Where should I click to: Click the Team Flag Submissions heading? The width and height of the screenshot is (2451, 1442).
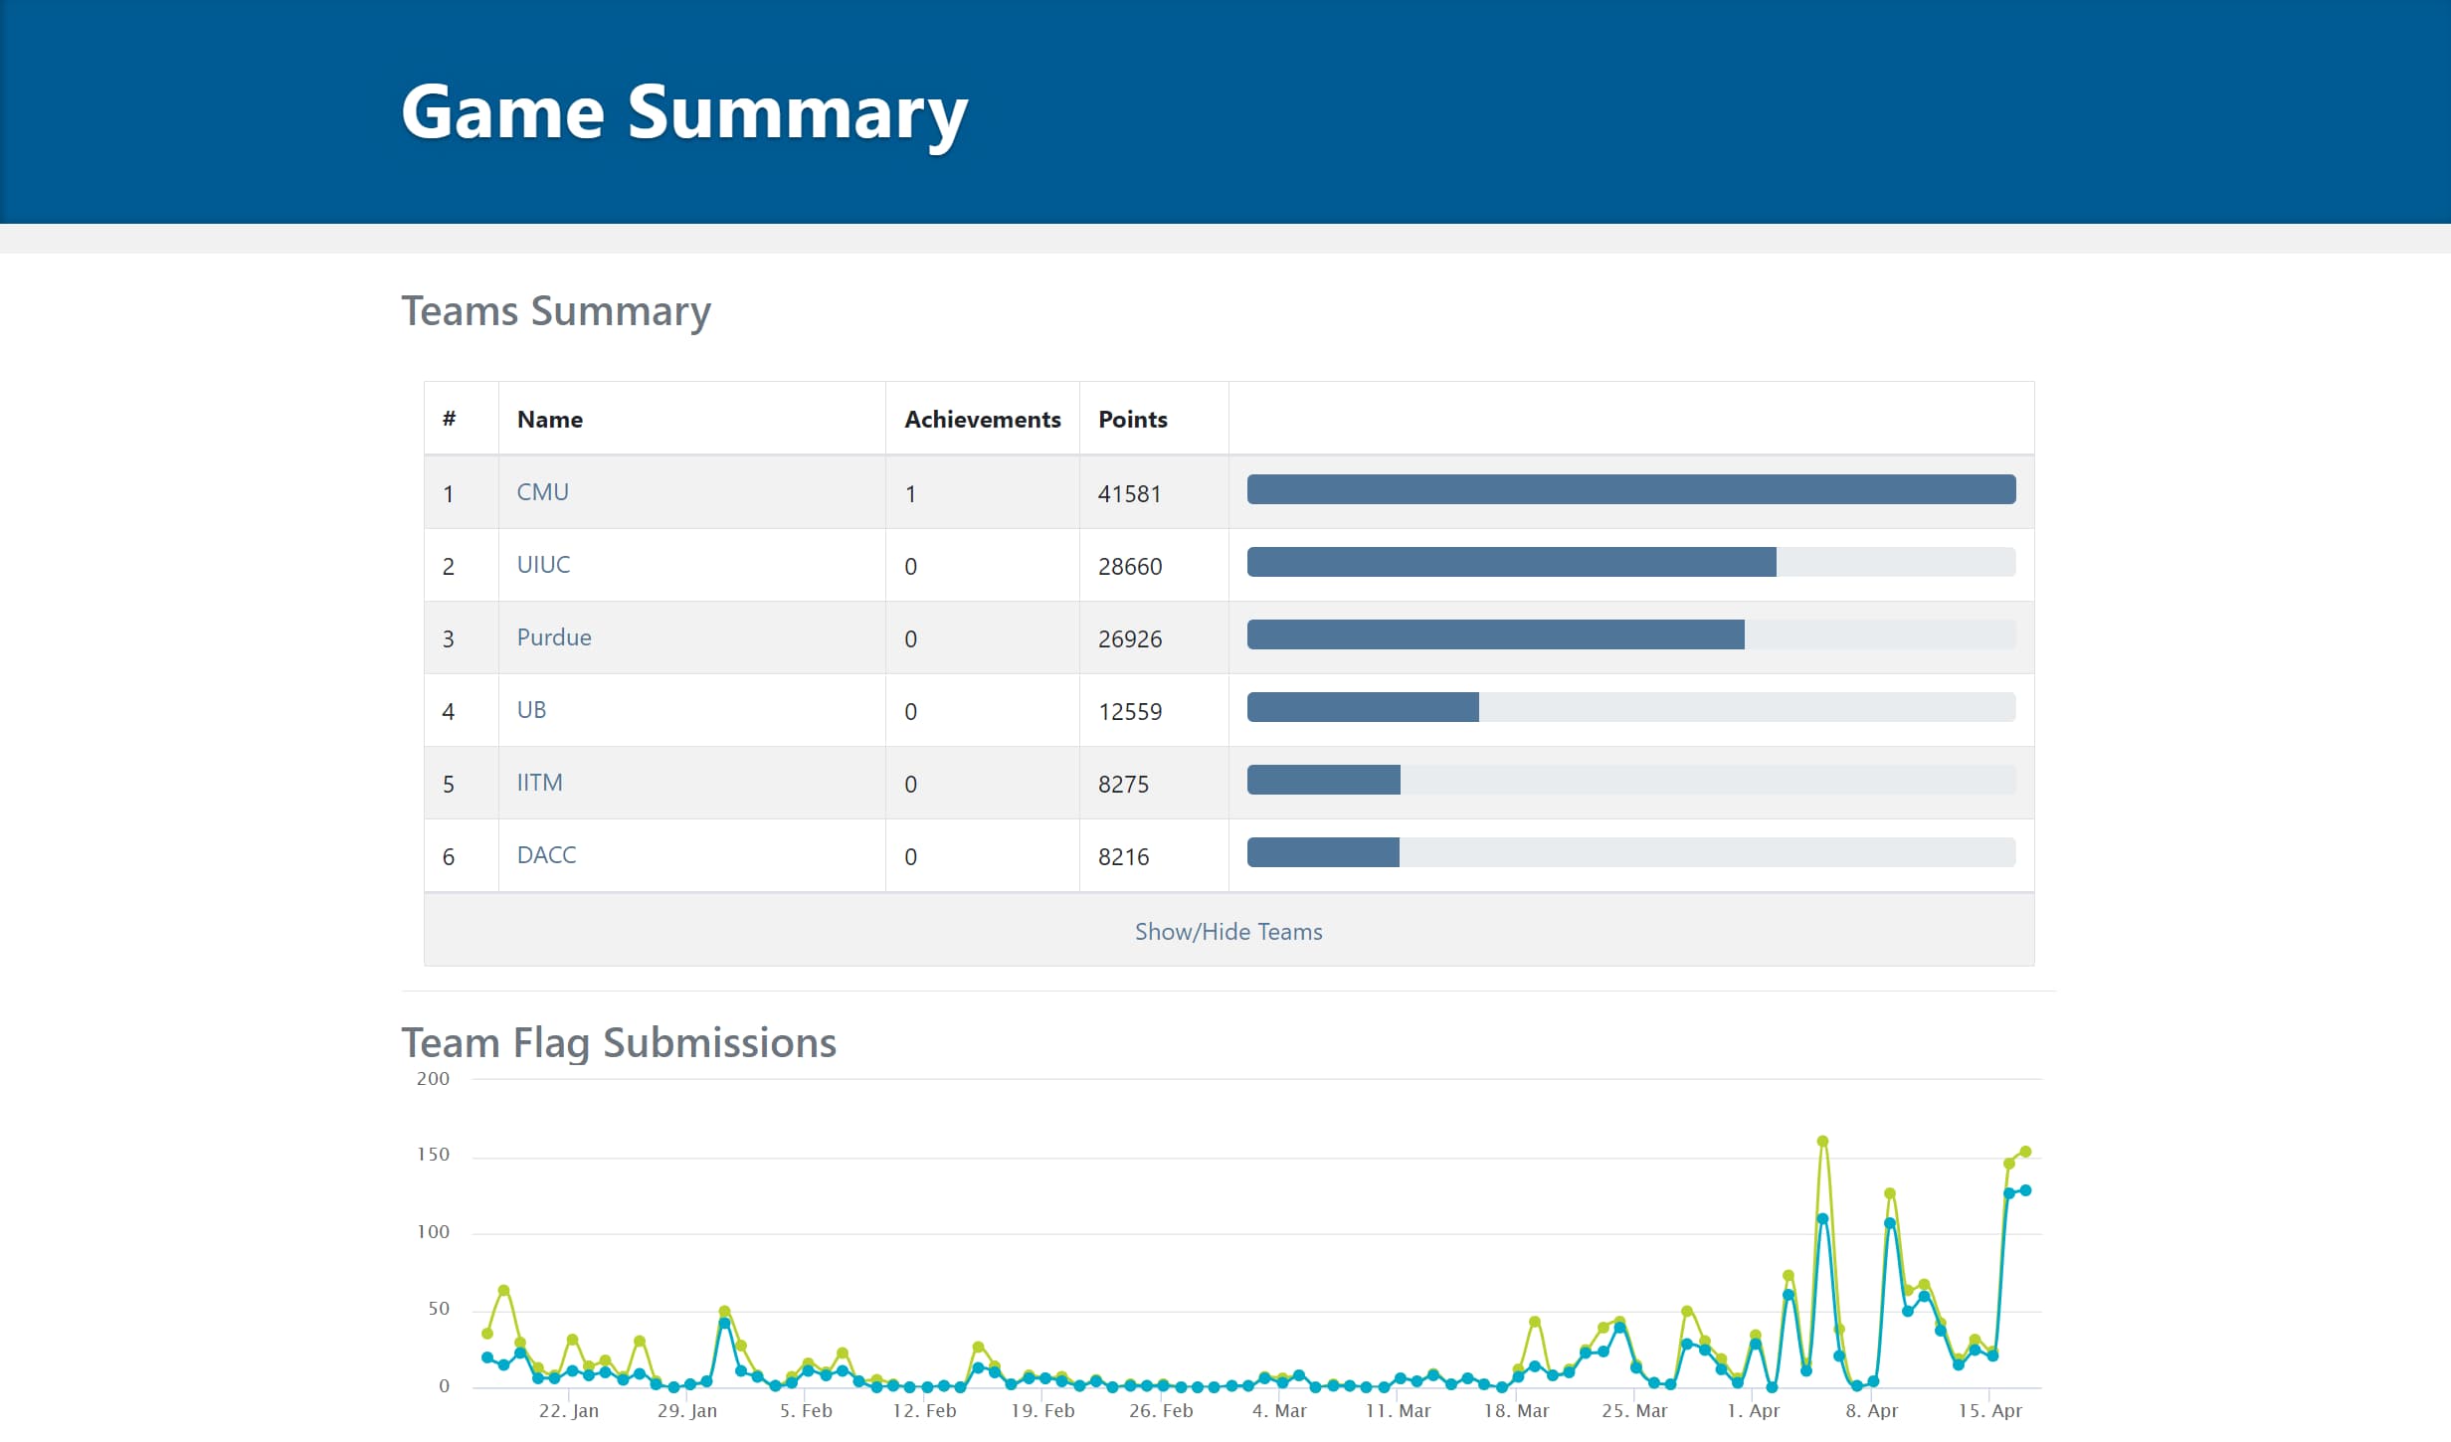coord(618,1043)
